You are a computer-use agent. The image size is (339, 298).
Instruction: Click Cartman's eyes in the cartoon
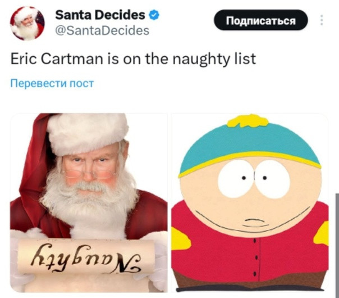(x=254, y=179)
